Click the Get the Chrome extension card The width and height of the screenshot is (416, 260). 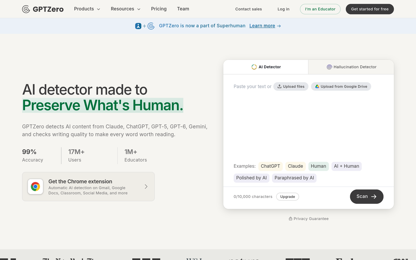(88, 186)
